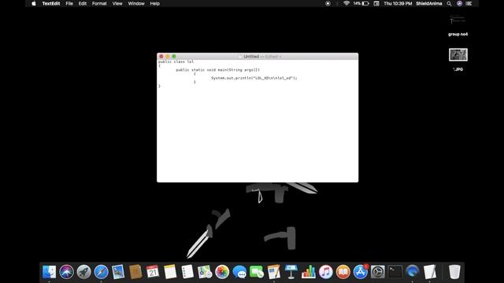
Task: Open Keynote podium icon in dock
Action: pyautogui.click(x=291, y=272)
